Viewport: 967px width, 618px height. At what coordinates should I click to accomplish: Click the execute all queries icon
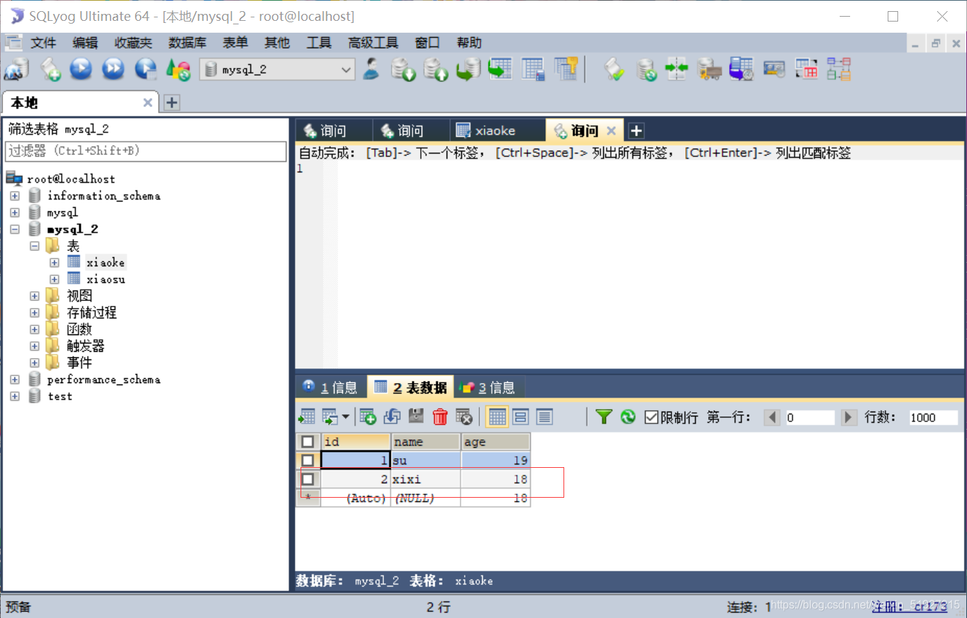(x=113, y=69)
